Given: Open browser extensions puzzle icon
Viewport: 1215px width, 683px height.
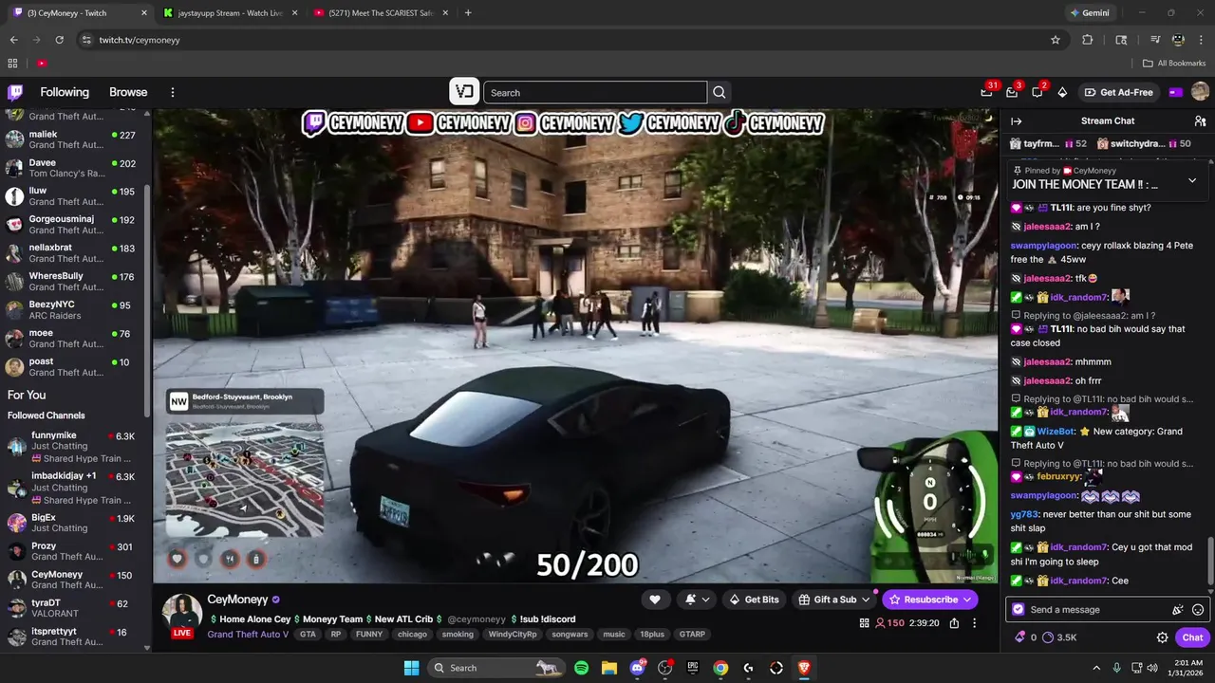Looking at the screenshot, I should [x=1088, y=40].
